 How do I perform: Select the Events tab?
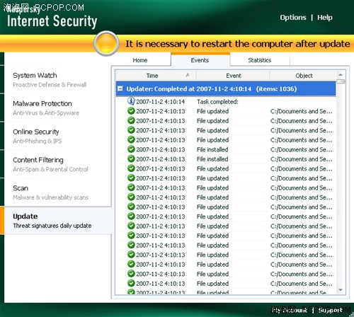pyautogui.click(x=200, y=60)
